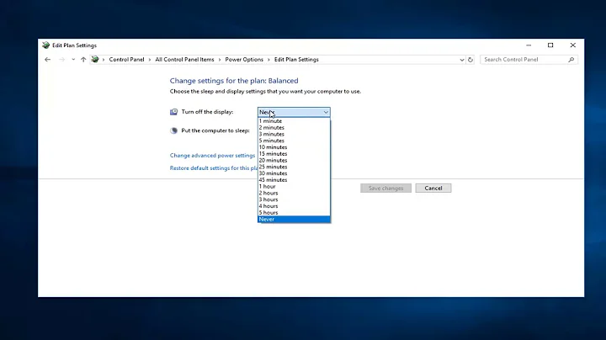The image size is (606, 340).
Task: Click the Edit Plan Settings breadcrumb
Action: point(296,60)
